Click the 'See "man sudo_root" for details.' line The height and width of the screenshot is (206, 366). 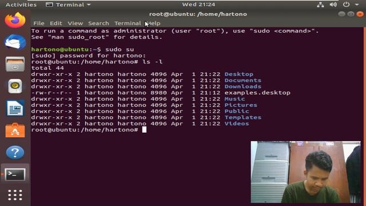click(97, 37)
